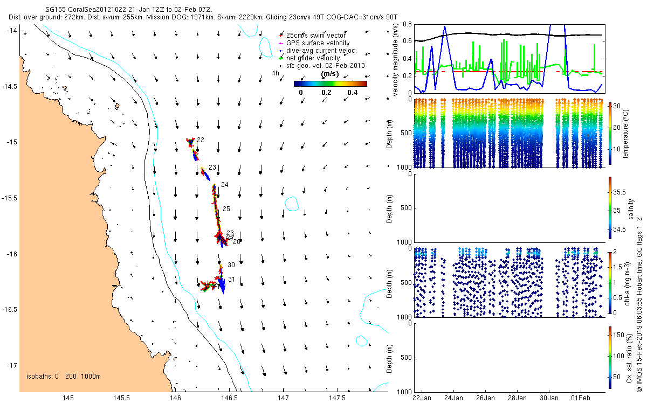Click the red 25cm/s swim vector legend marker
This screenshot has height=404, width=647.
(x=281, y=35)
